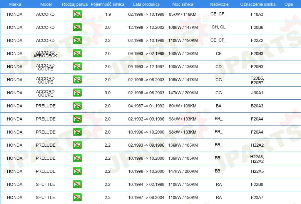Click the Moc silnika column header

[x=183, y=4]
